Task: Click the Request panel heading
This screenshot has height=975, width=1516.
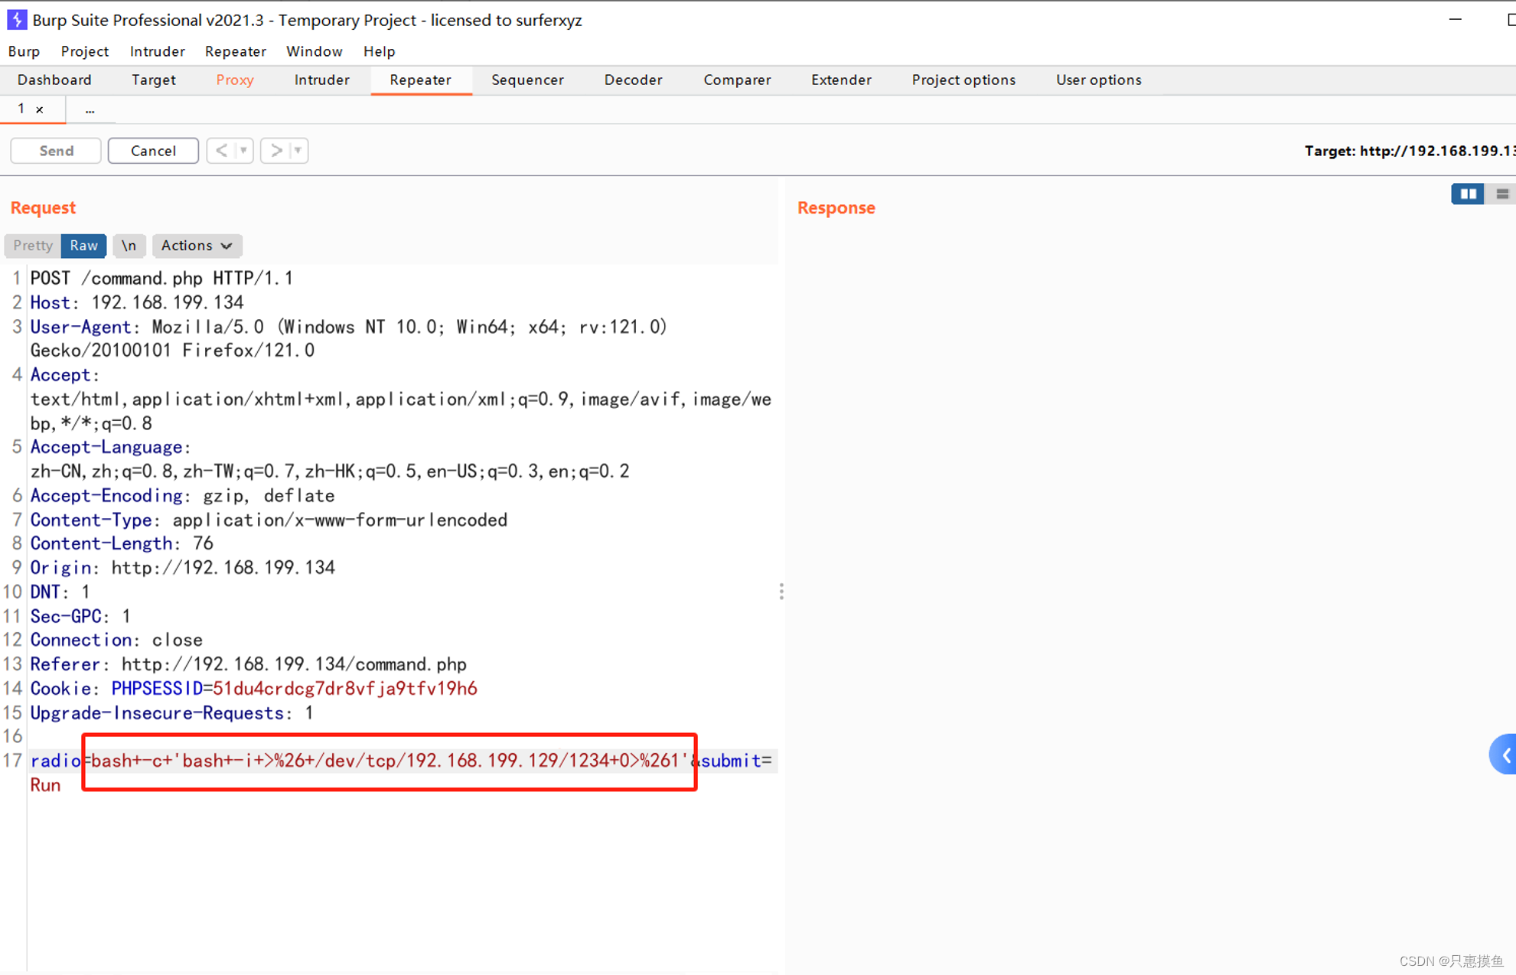Action: 43,208
